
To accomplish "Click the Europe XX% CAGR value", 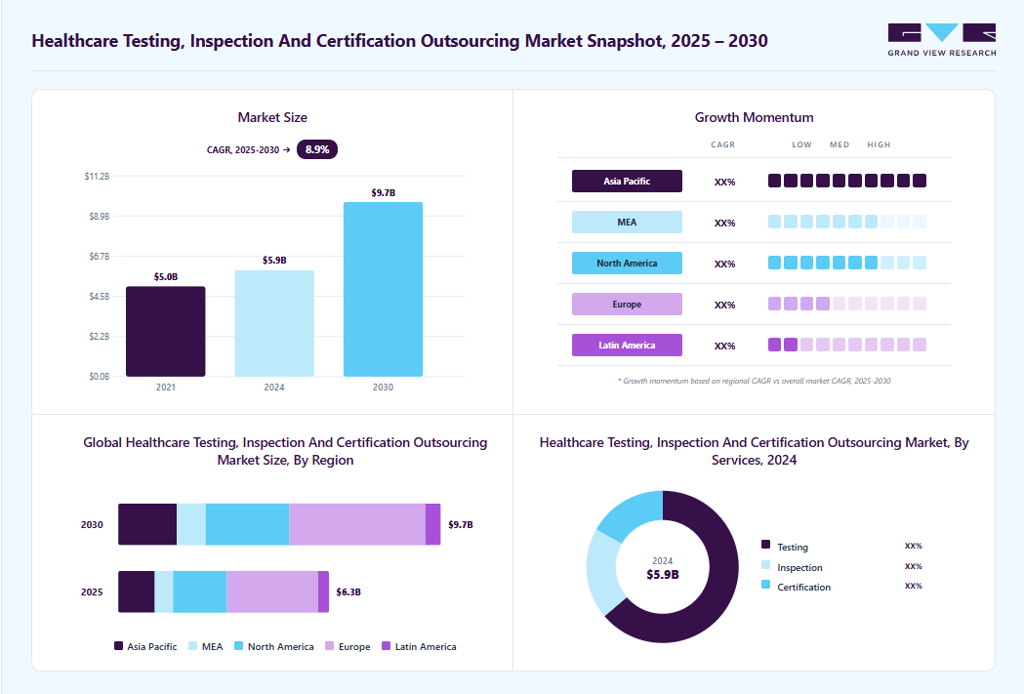I will coord(725,305).
